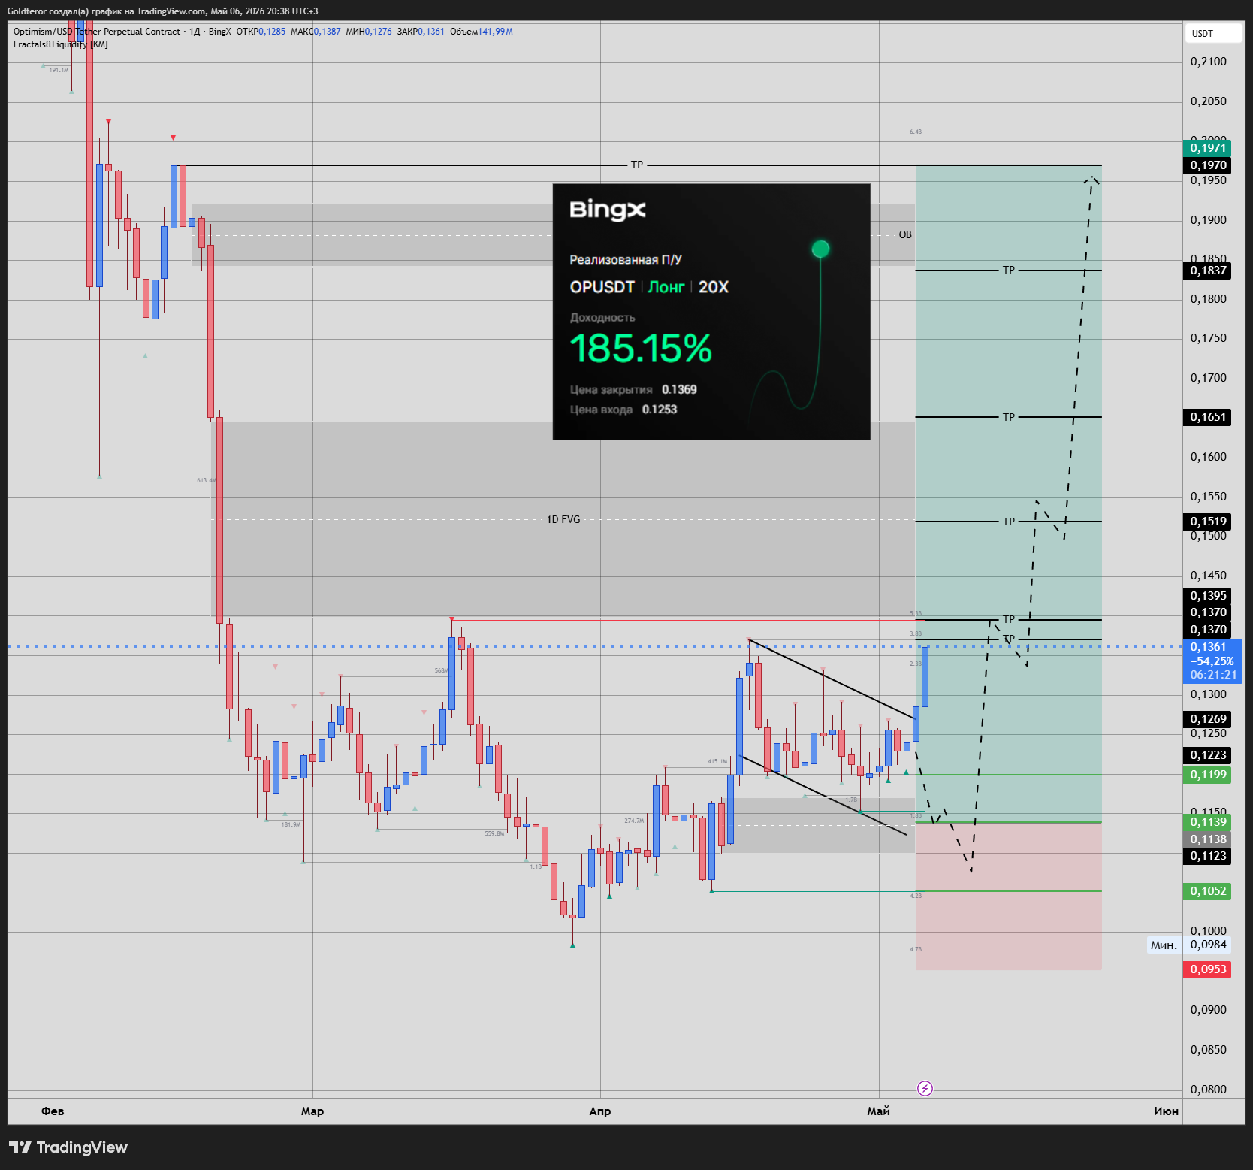Click the green 0,1971 price tag
Screen dimensions: 1253x1170
1208,148
